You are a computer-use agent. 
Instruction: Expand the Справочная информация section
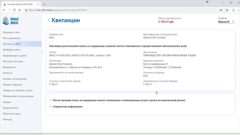tap(66, 106)
